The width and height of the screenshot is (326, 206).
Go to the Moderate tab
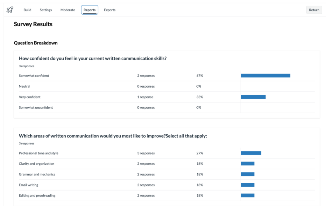coord(68,10)
